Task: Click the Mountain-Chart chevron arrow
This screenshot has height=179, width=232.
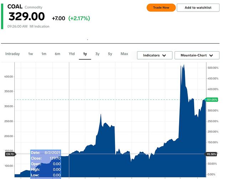Action: click(x=211, y=55)
